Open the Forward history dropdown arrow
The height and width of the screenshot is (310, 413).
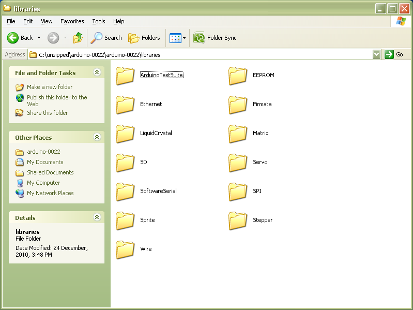[65, 38]
